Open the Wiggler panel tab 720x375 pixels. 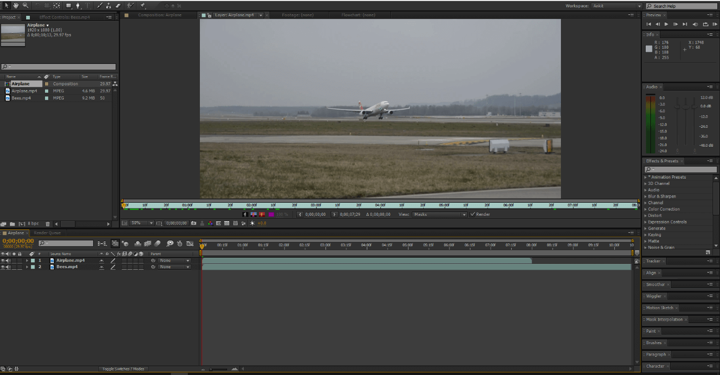(x=654, y=296)
